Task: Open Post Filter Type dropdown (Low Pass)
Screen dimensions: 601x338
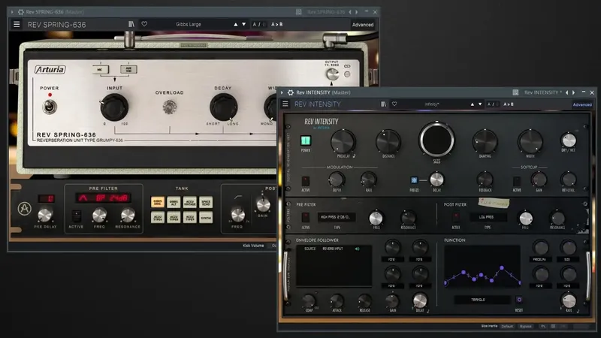Action: 488,217
